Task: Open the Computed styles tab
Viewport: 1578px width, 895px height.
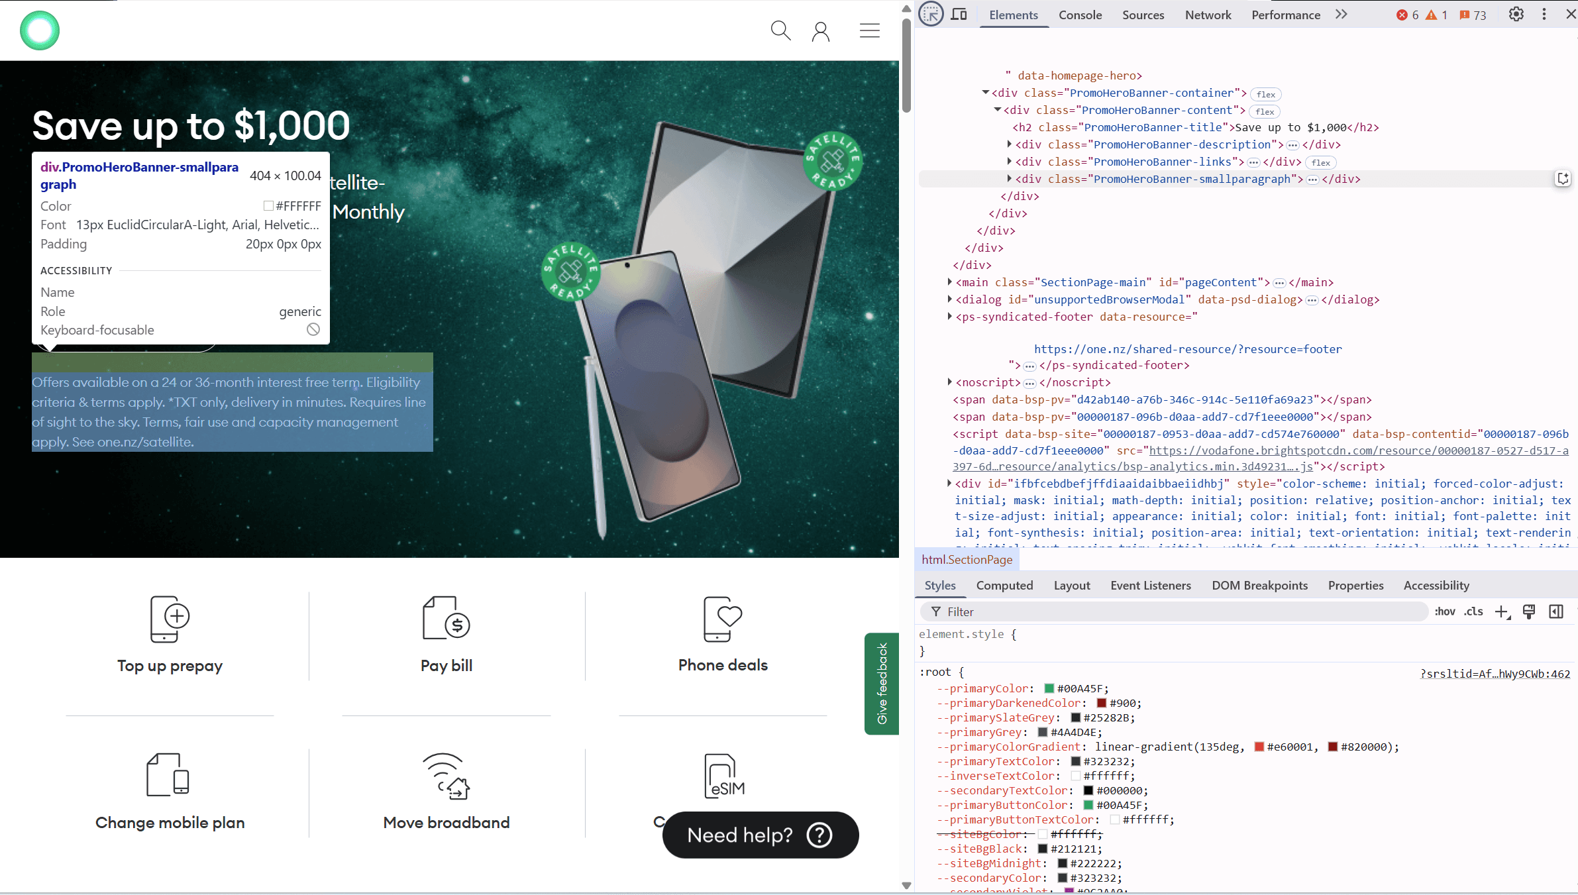Action: click(1004, 586)
